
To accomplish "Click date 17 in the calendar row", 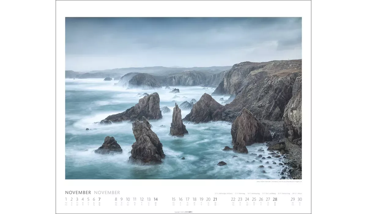I will click(187, 199).
